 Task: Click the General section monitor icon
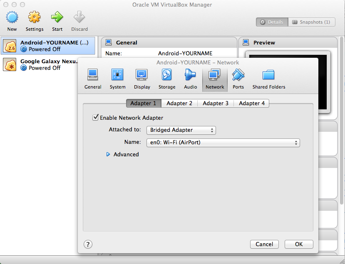109,42
